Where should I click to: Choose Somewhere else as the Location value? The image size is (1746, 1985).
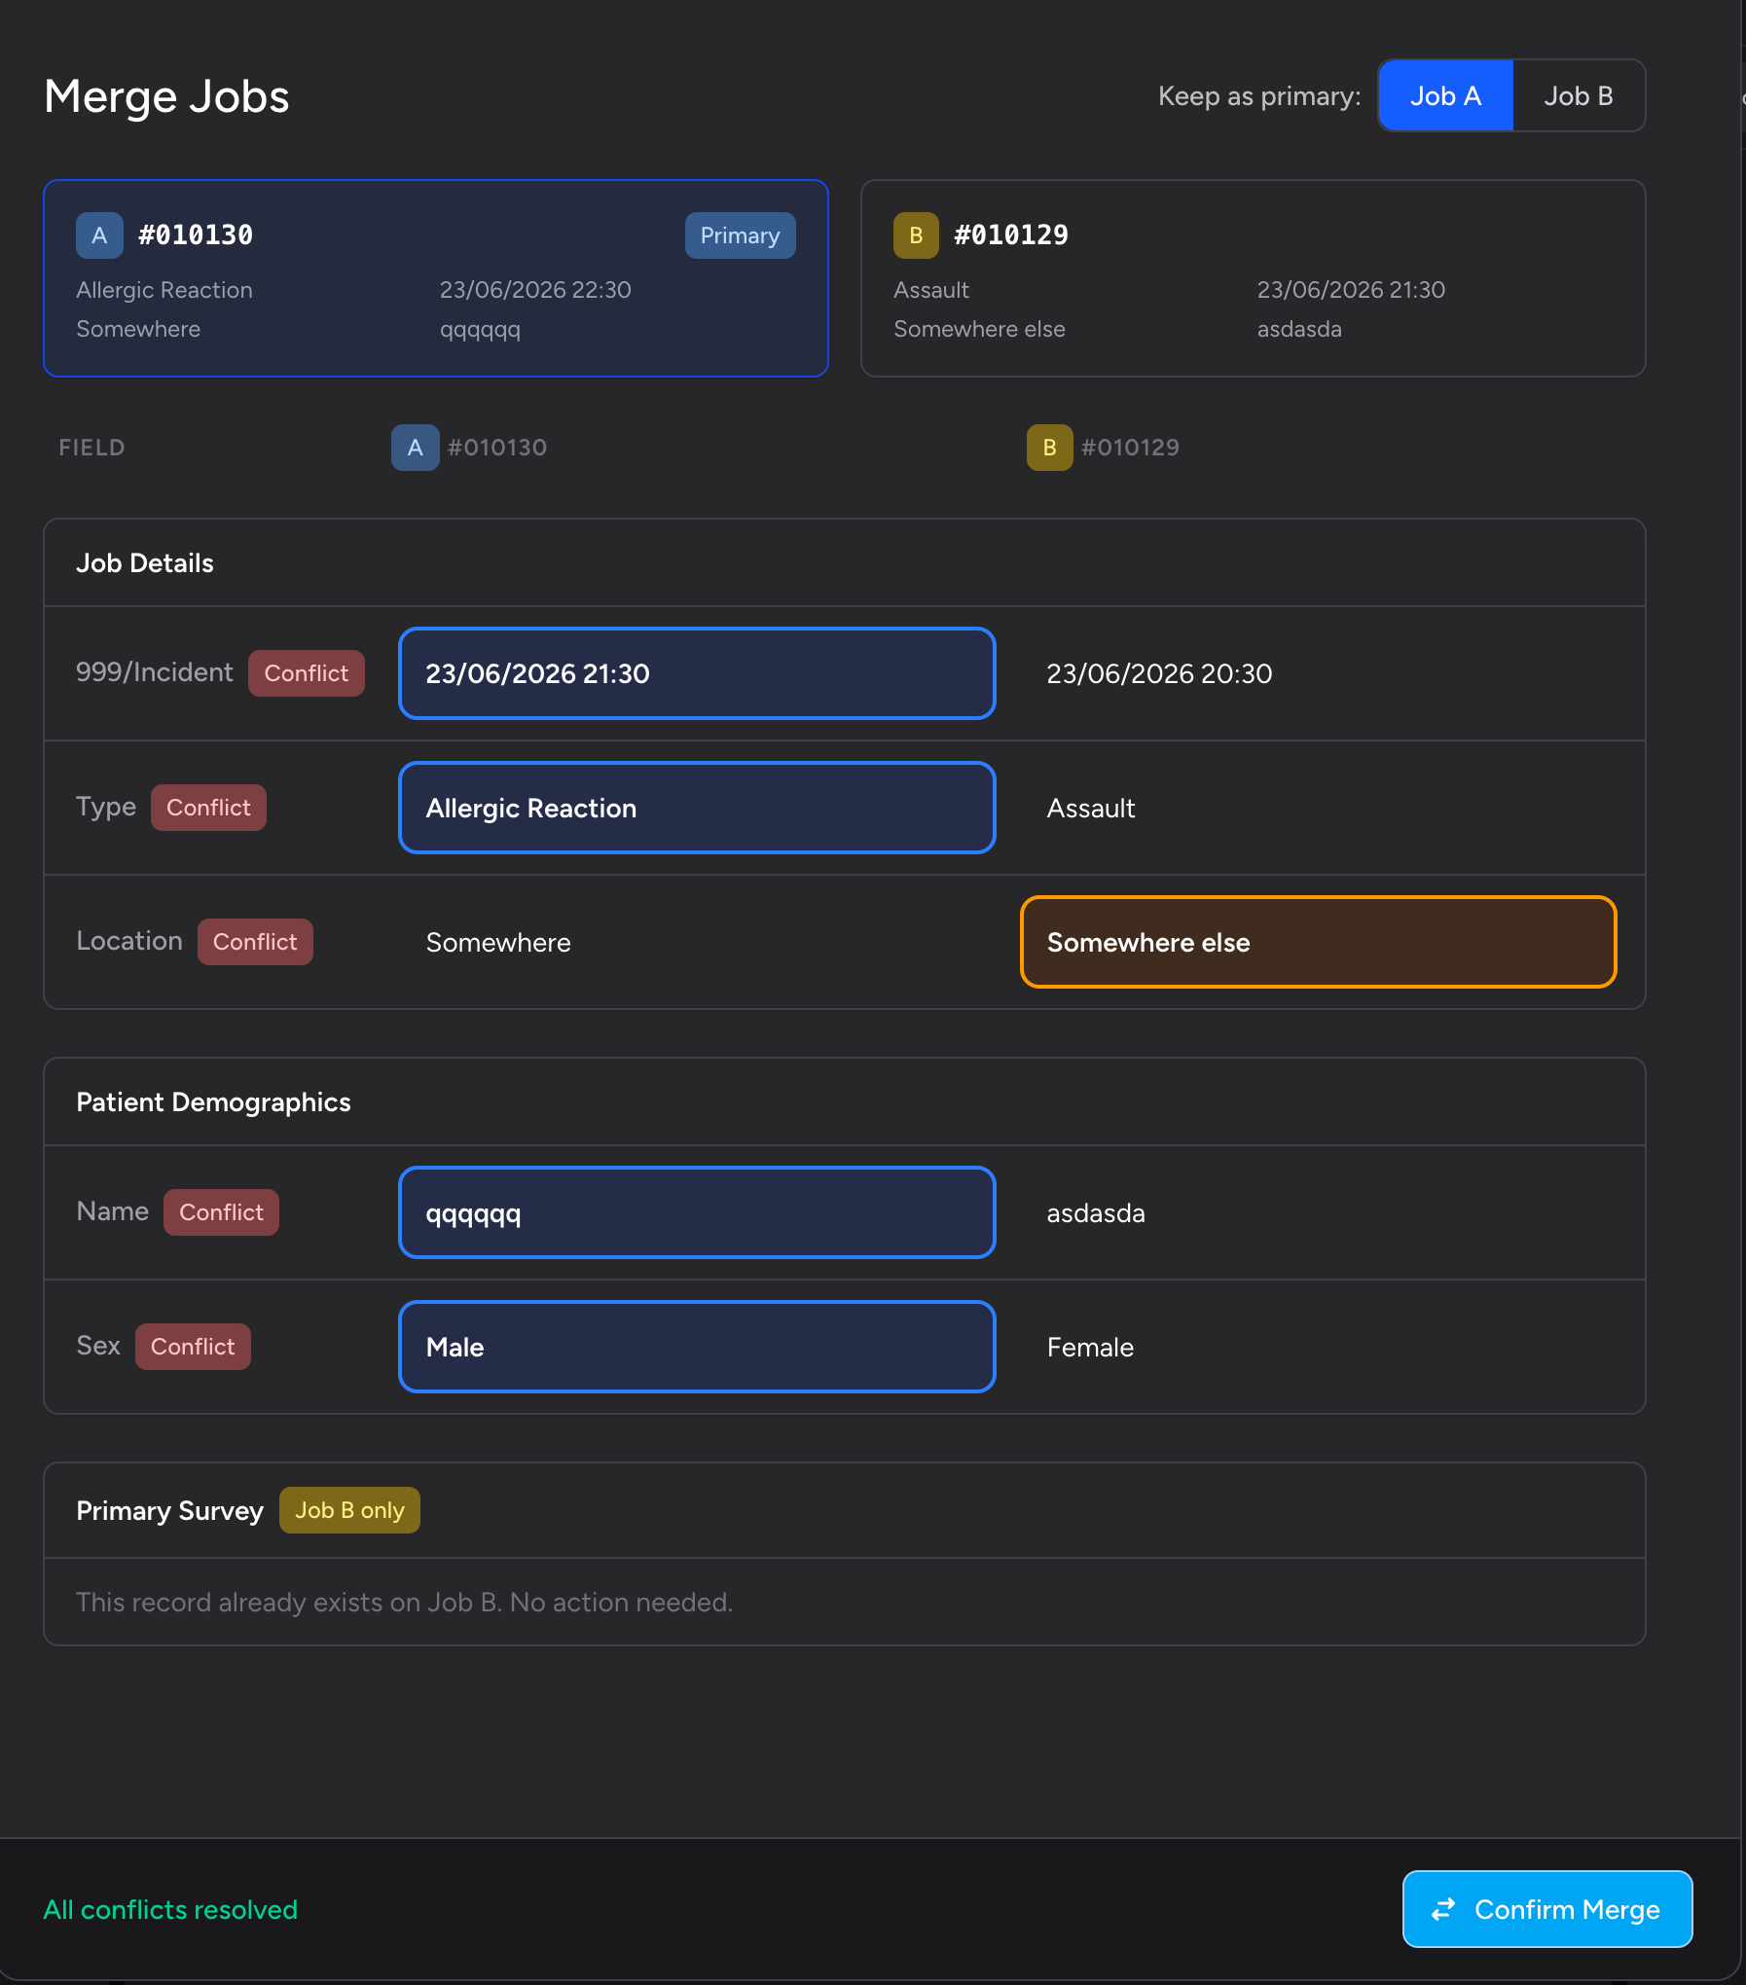[1319, 942]
